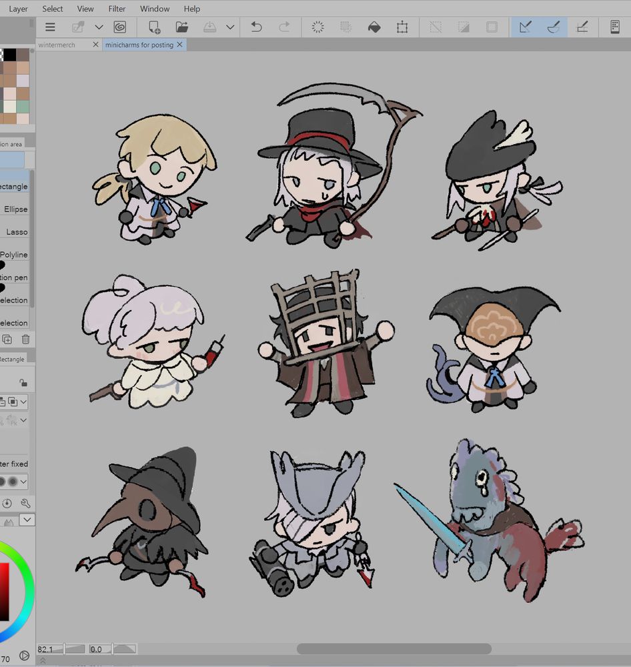Open the Window menu

point(155,9)
